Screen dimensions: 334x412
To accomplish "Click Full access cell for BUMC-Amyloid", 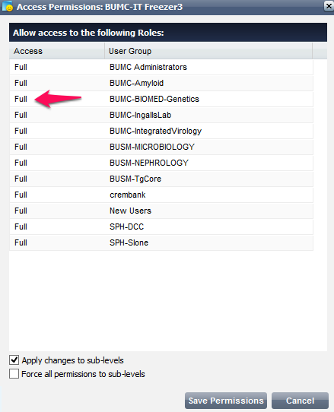I will click(21, 83).
